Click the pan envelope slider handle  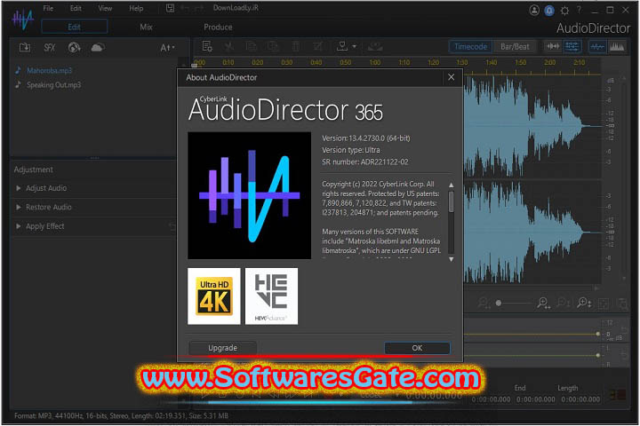(597, 355)
